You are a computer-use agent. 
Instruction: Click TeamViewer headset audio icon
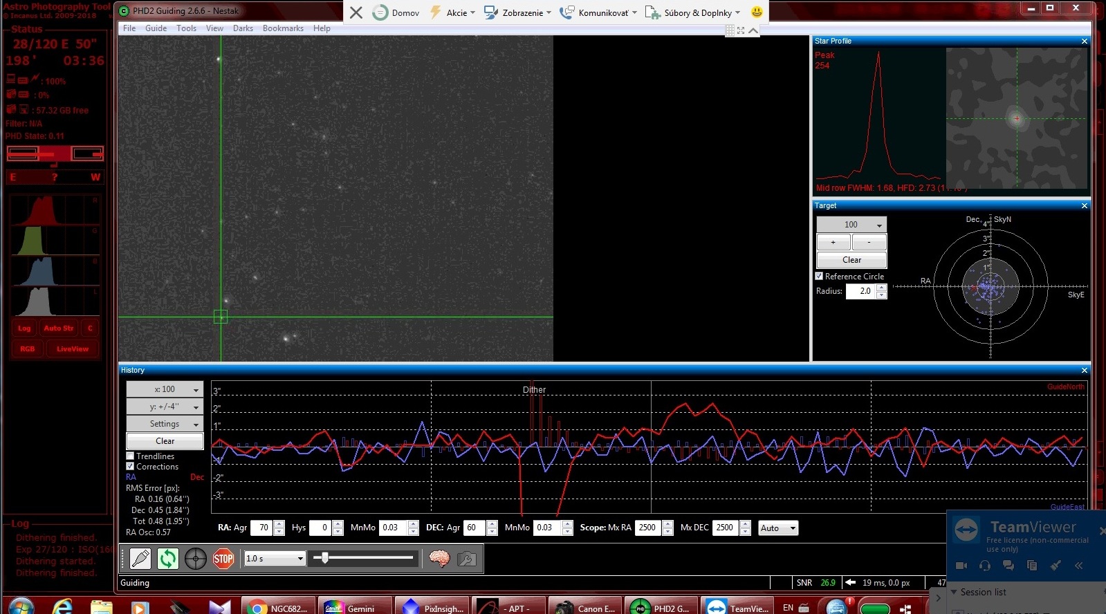coord(985,566)
